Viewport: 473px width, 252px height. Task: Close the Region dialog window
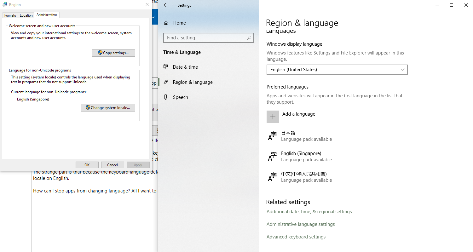tap(147, 4)
